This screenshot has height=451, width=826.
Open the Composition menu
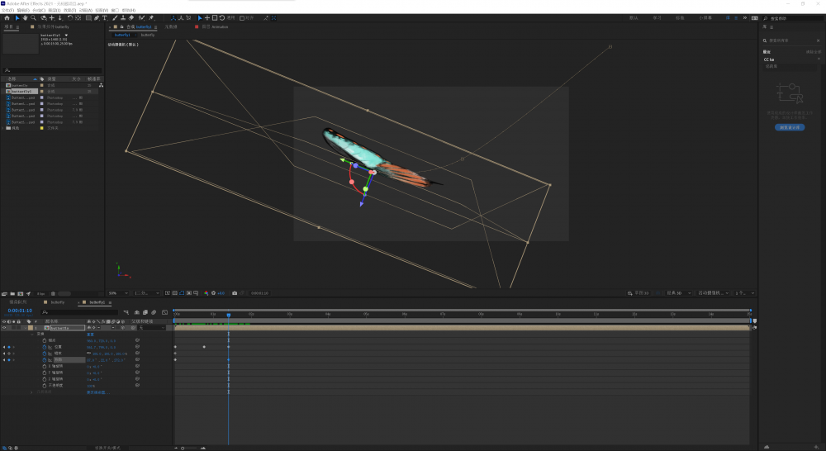tap(38, 10)
